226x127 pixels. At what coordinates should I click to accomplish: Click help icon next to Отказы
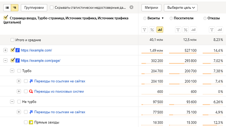pyautogui.click(x=205, y=18)
